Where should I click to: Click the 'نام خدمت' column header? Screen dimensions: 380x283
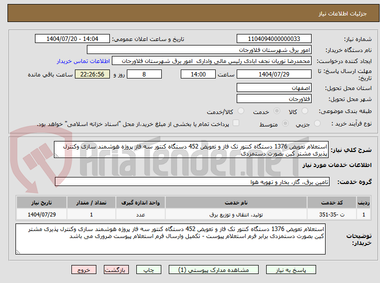(236, 202)
